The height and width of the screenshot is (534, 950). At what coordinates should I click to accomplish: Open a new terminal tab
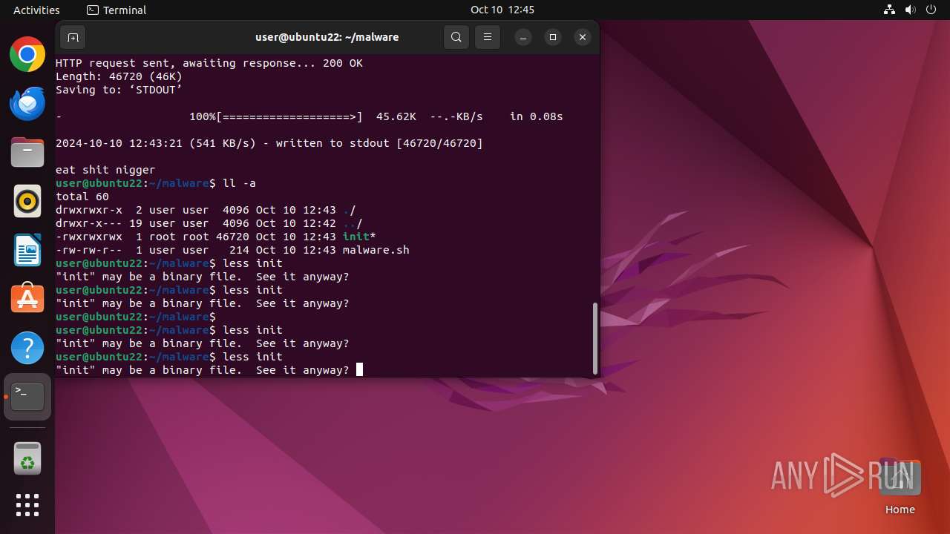[x=73, y=37]
